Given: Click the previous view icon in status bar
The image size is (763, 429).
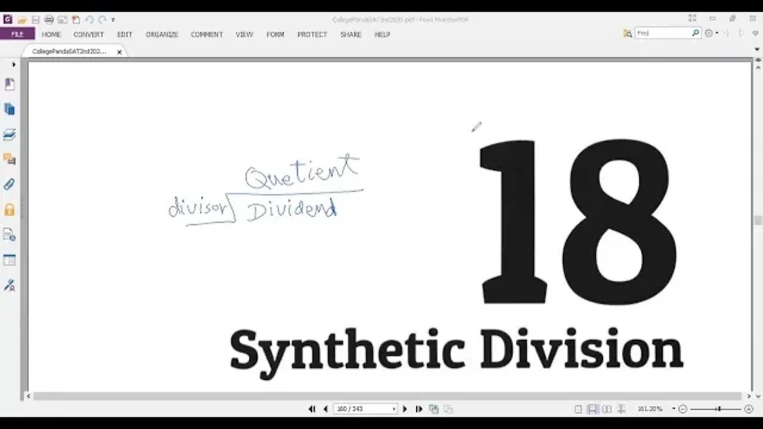Looking at the screenshot, I should (434, 409).
